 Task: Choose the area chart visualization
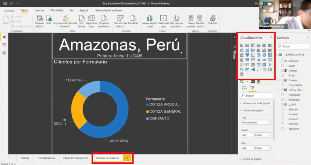(x=247, y=50)
